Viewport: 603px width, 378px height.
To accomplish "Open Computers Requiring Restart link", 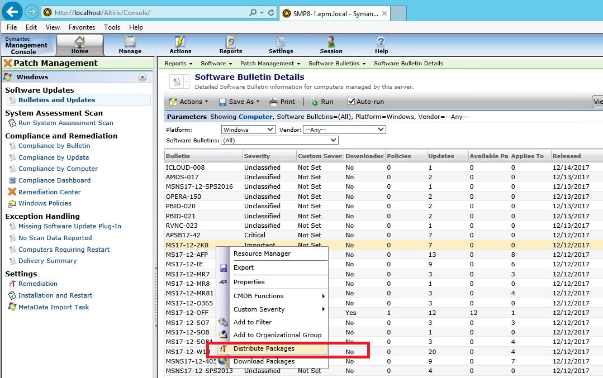I will pyautogui.click(x=64, y=250).
